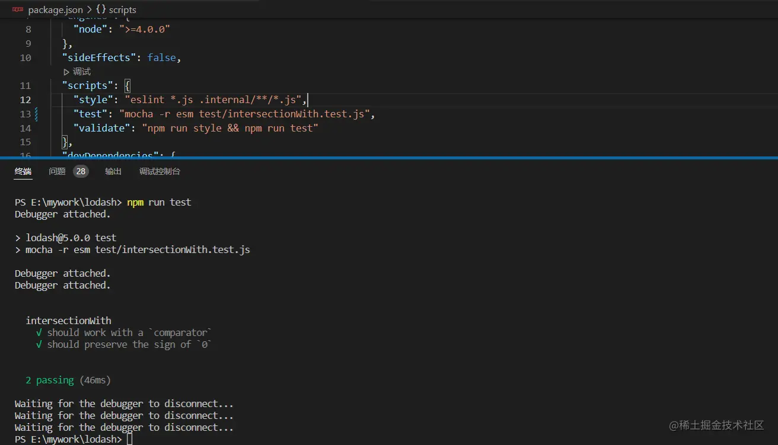Click line number 14 in the gutter
The height and width of the screenshot is (445, 778).
(x=25, y=128)
